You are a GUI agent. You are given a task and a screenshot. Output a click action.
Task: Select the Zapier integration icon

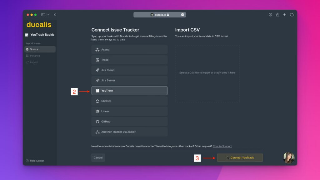pyautogui.click(x=97, y=132)
